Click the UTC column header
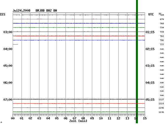Image resolution: width=165 pixels, height=125 pixels. pyautogui.click(x=151, y=14)
